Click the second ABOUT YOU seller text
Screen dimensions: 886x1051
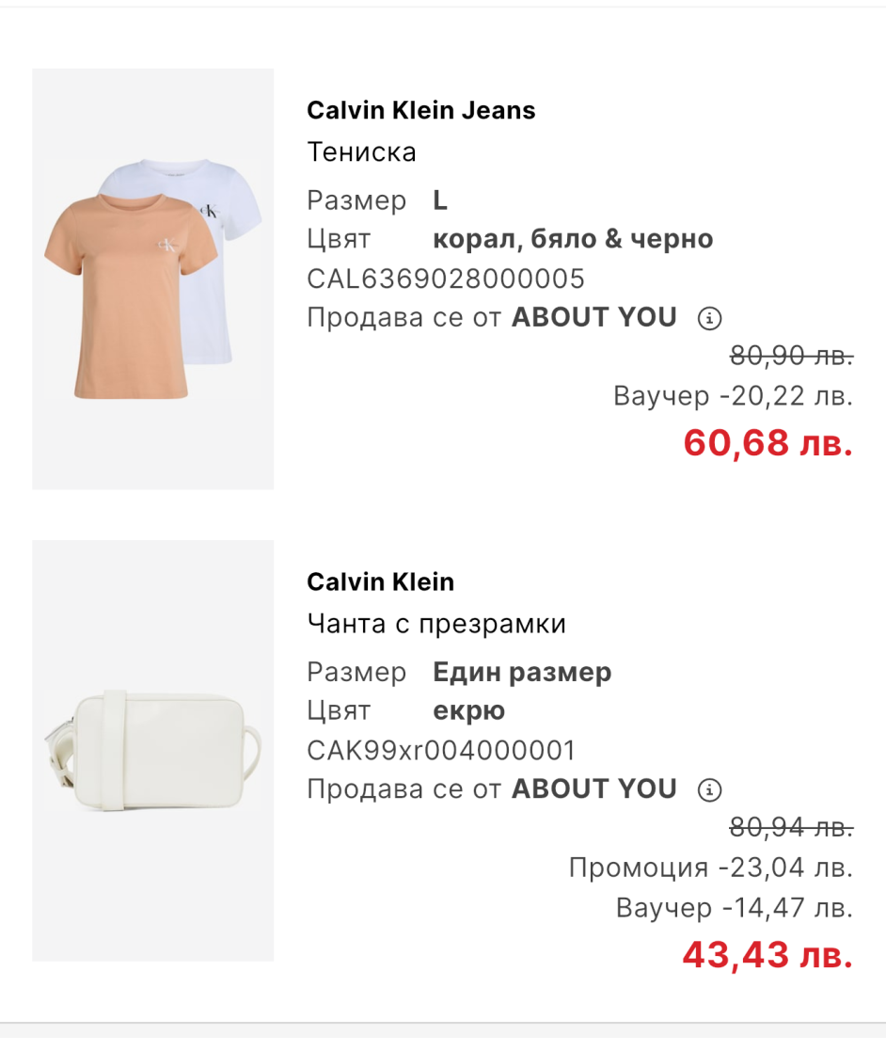click(x=593, y=788)
